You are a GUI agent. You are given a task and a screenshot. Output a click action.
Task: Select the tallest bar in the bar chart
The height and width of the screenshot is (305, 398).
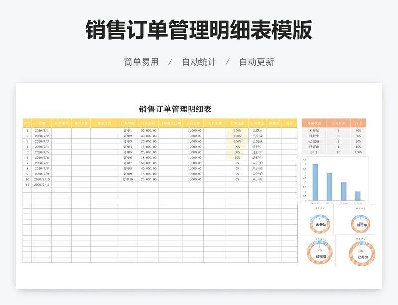click(x=315, y=182)
